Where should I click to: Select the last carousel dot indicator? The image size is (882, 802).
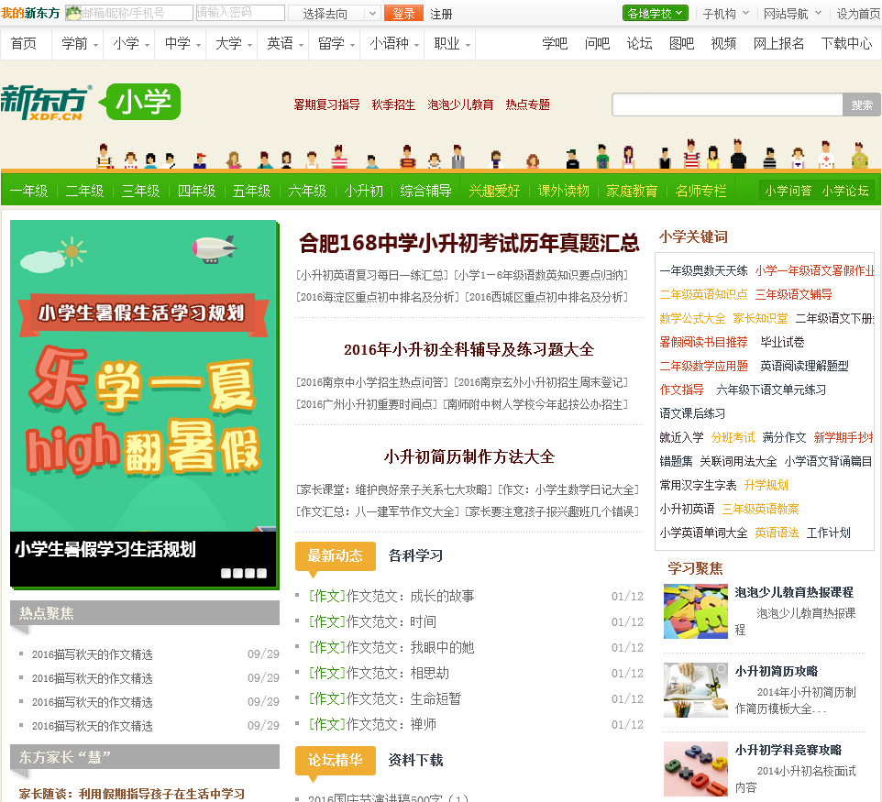[x=261, y=573]
